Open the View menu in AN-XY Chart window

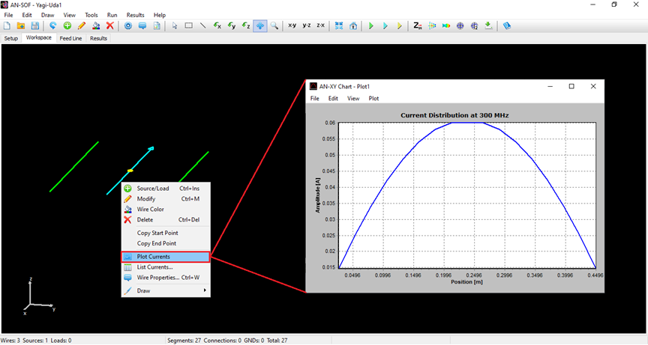pyautogui.click(x=353, y=99)
